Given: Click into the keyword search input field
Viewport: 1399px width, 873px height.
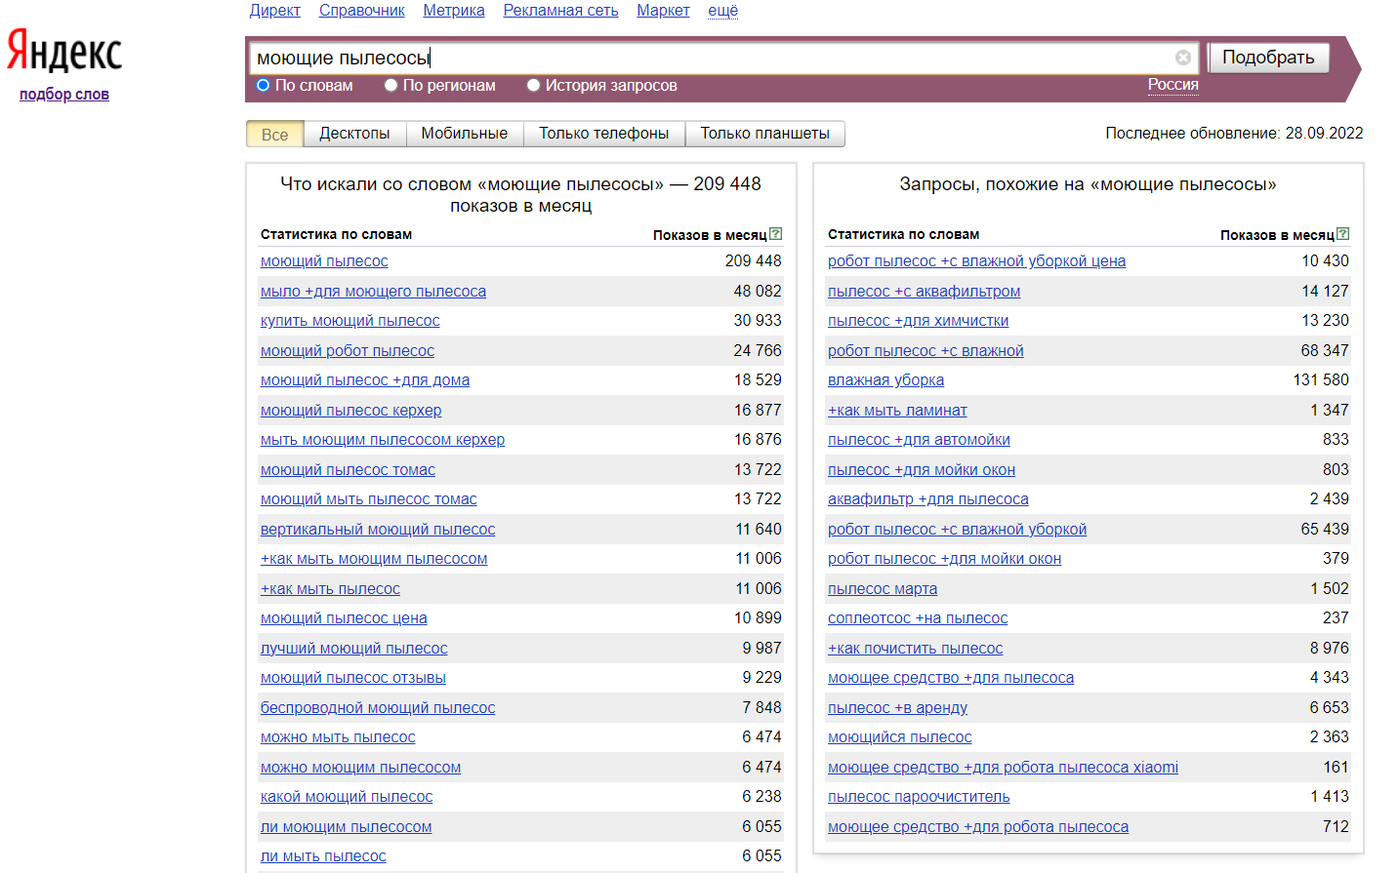Looking at the screenshot, I should tap(711, 58).
